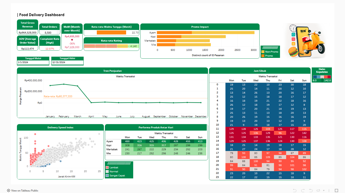Click the Refresh data icon in the bottom toolbar
345x193 pixels.
click(318, 190)
